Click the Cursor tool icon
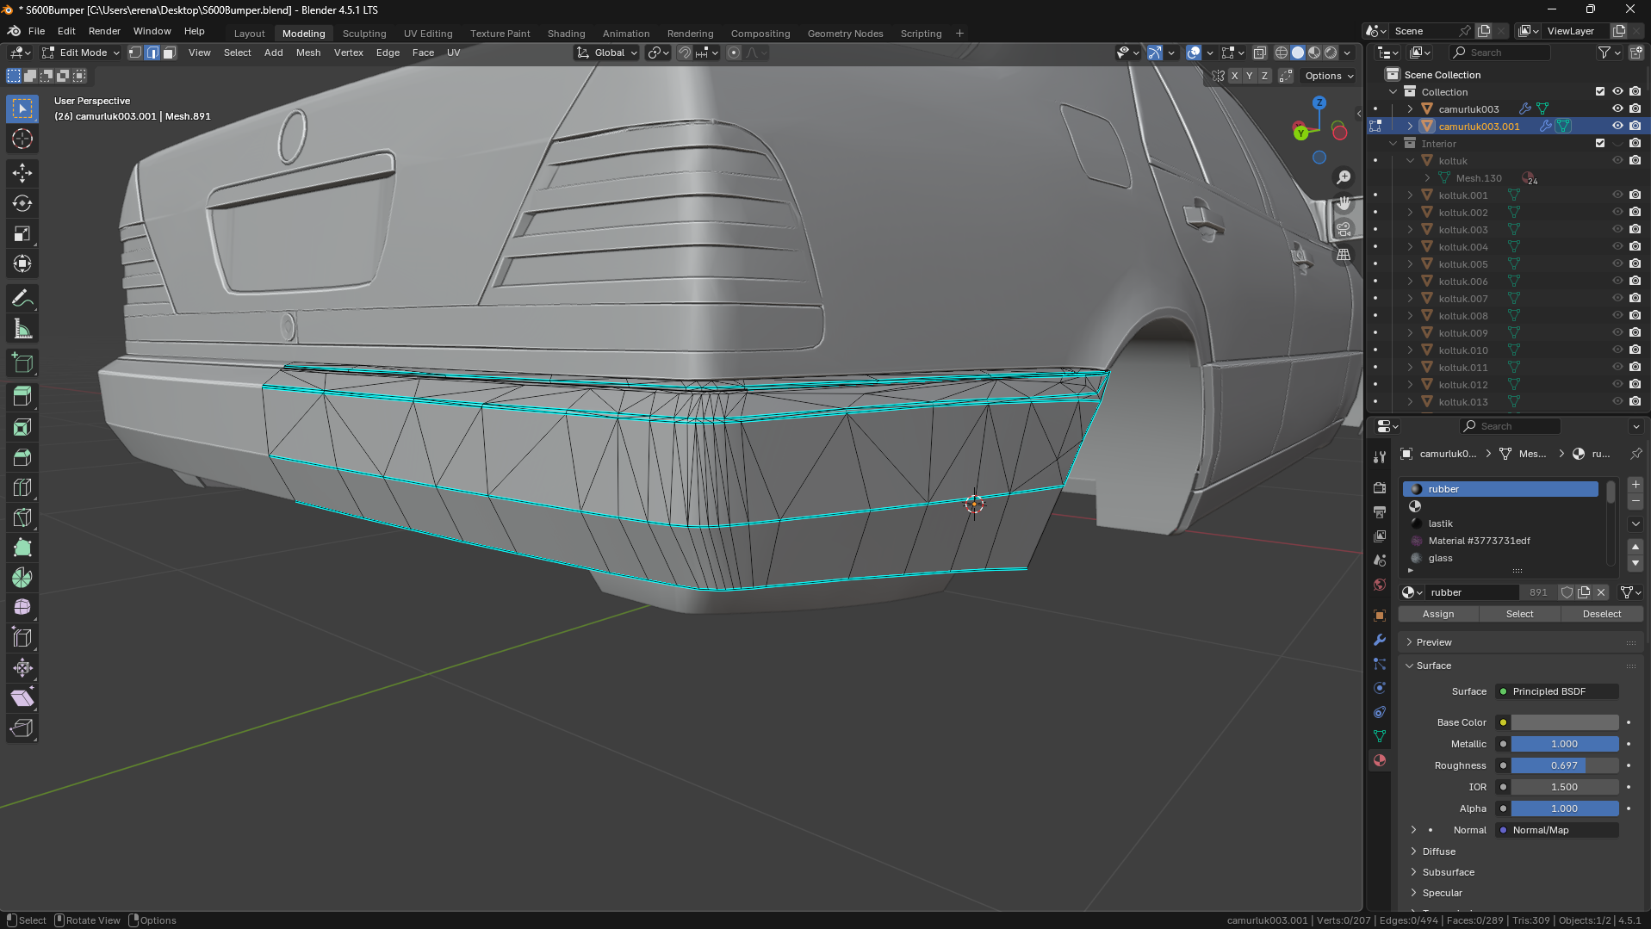 coord(22,139)
